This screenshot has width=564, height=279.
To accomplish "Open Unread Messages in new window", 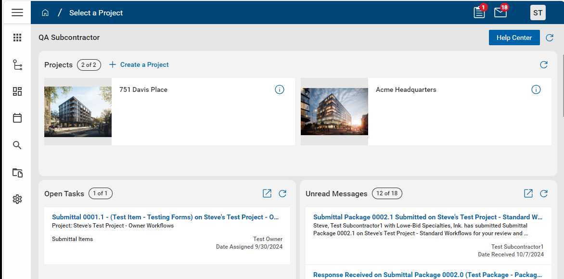I will pyautogui.click(x=528, y=193).
